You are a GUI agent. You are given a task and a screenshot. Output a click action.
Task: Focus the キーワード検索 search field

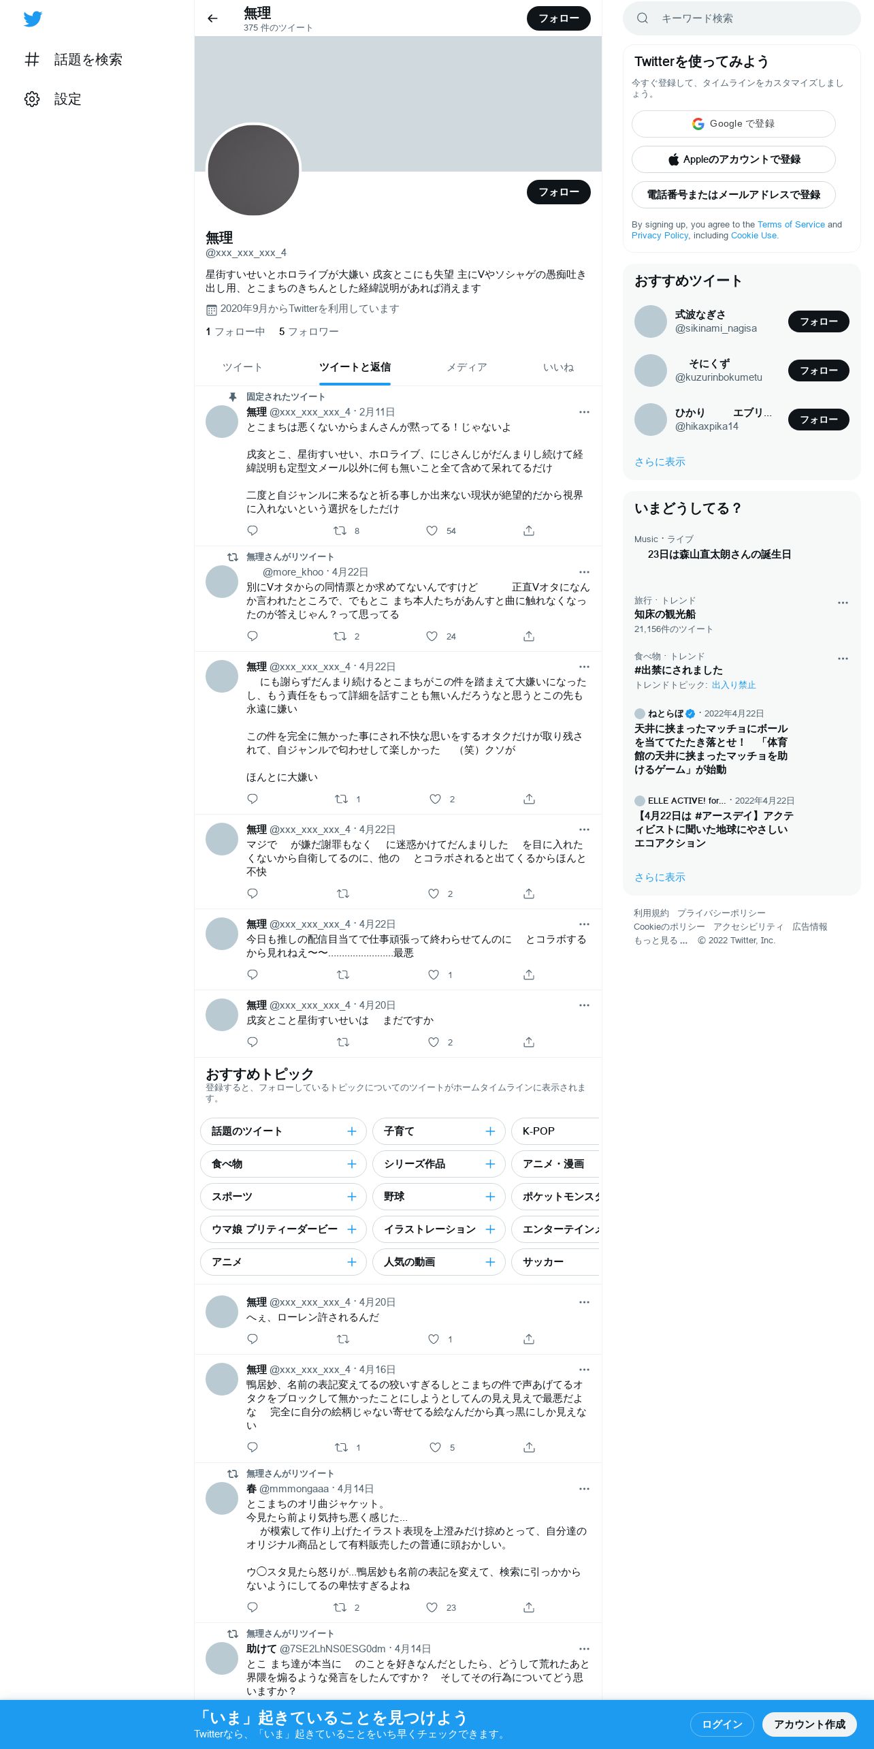coord(742,18)
